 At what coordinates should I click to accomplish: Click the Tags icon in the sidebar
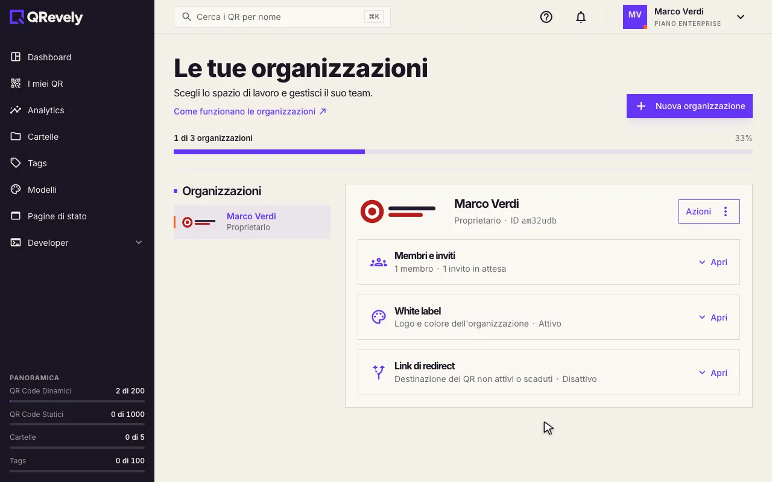pyautogui.click(x=16, y=163)
